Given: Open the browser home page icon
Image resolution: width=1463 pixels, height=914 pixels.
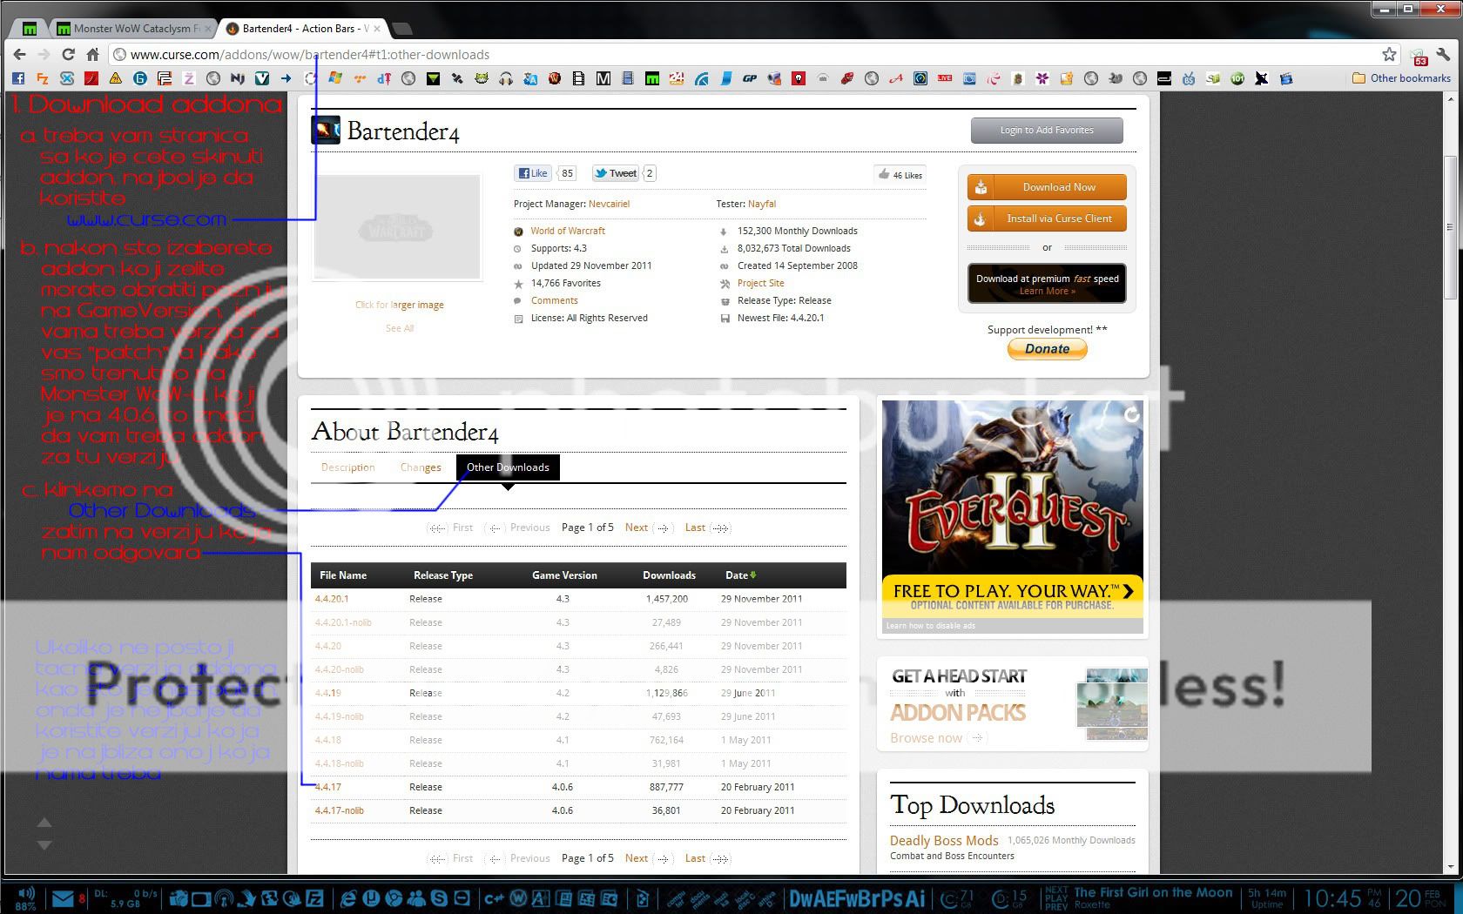Looking at the screenshot, I should point(92,54).
